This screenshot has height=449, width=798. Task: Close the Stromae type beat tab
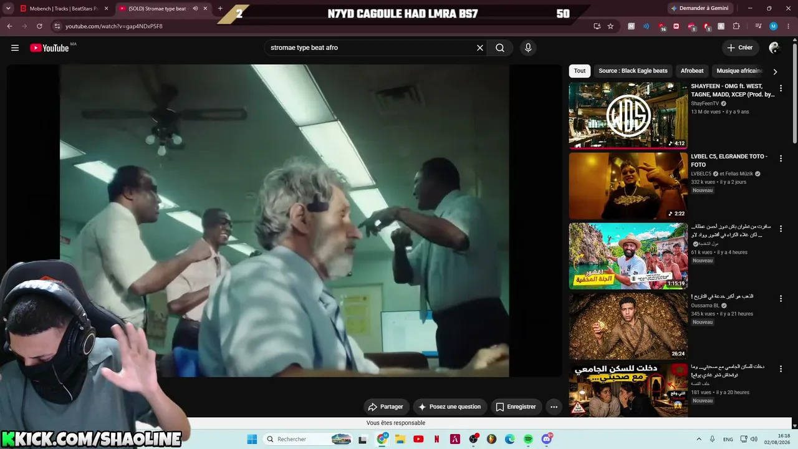(x=206, y=9)
